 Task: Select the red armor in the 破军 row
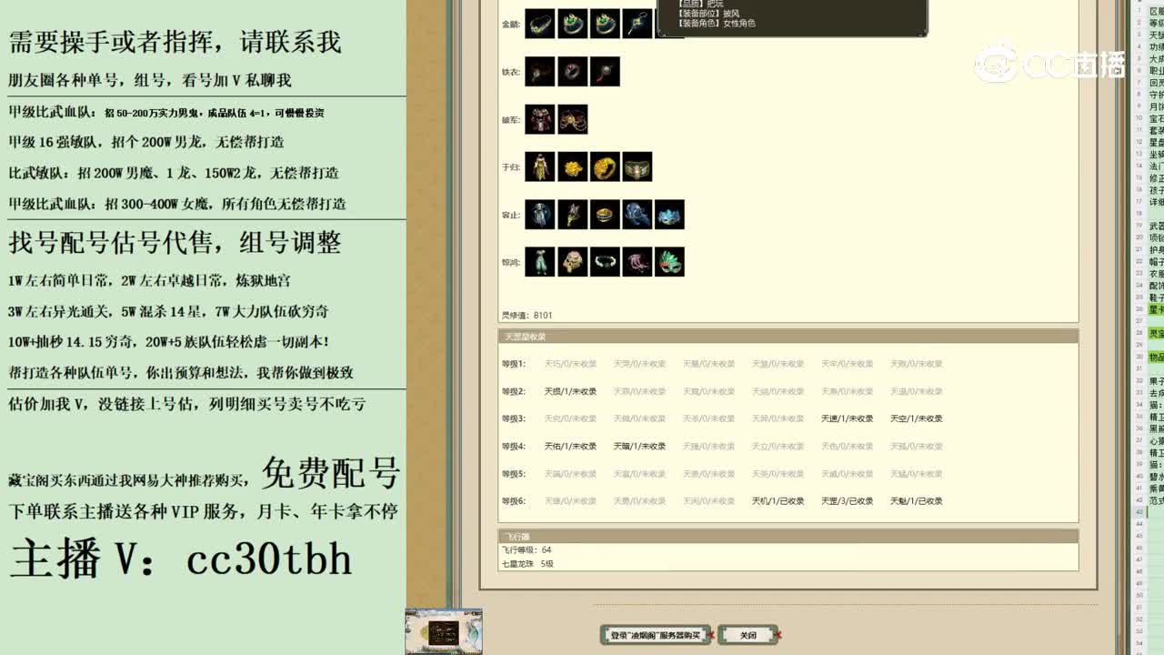pos(539,119)
